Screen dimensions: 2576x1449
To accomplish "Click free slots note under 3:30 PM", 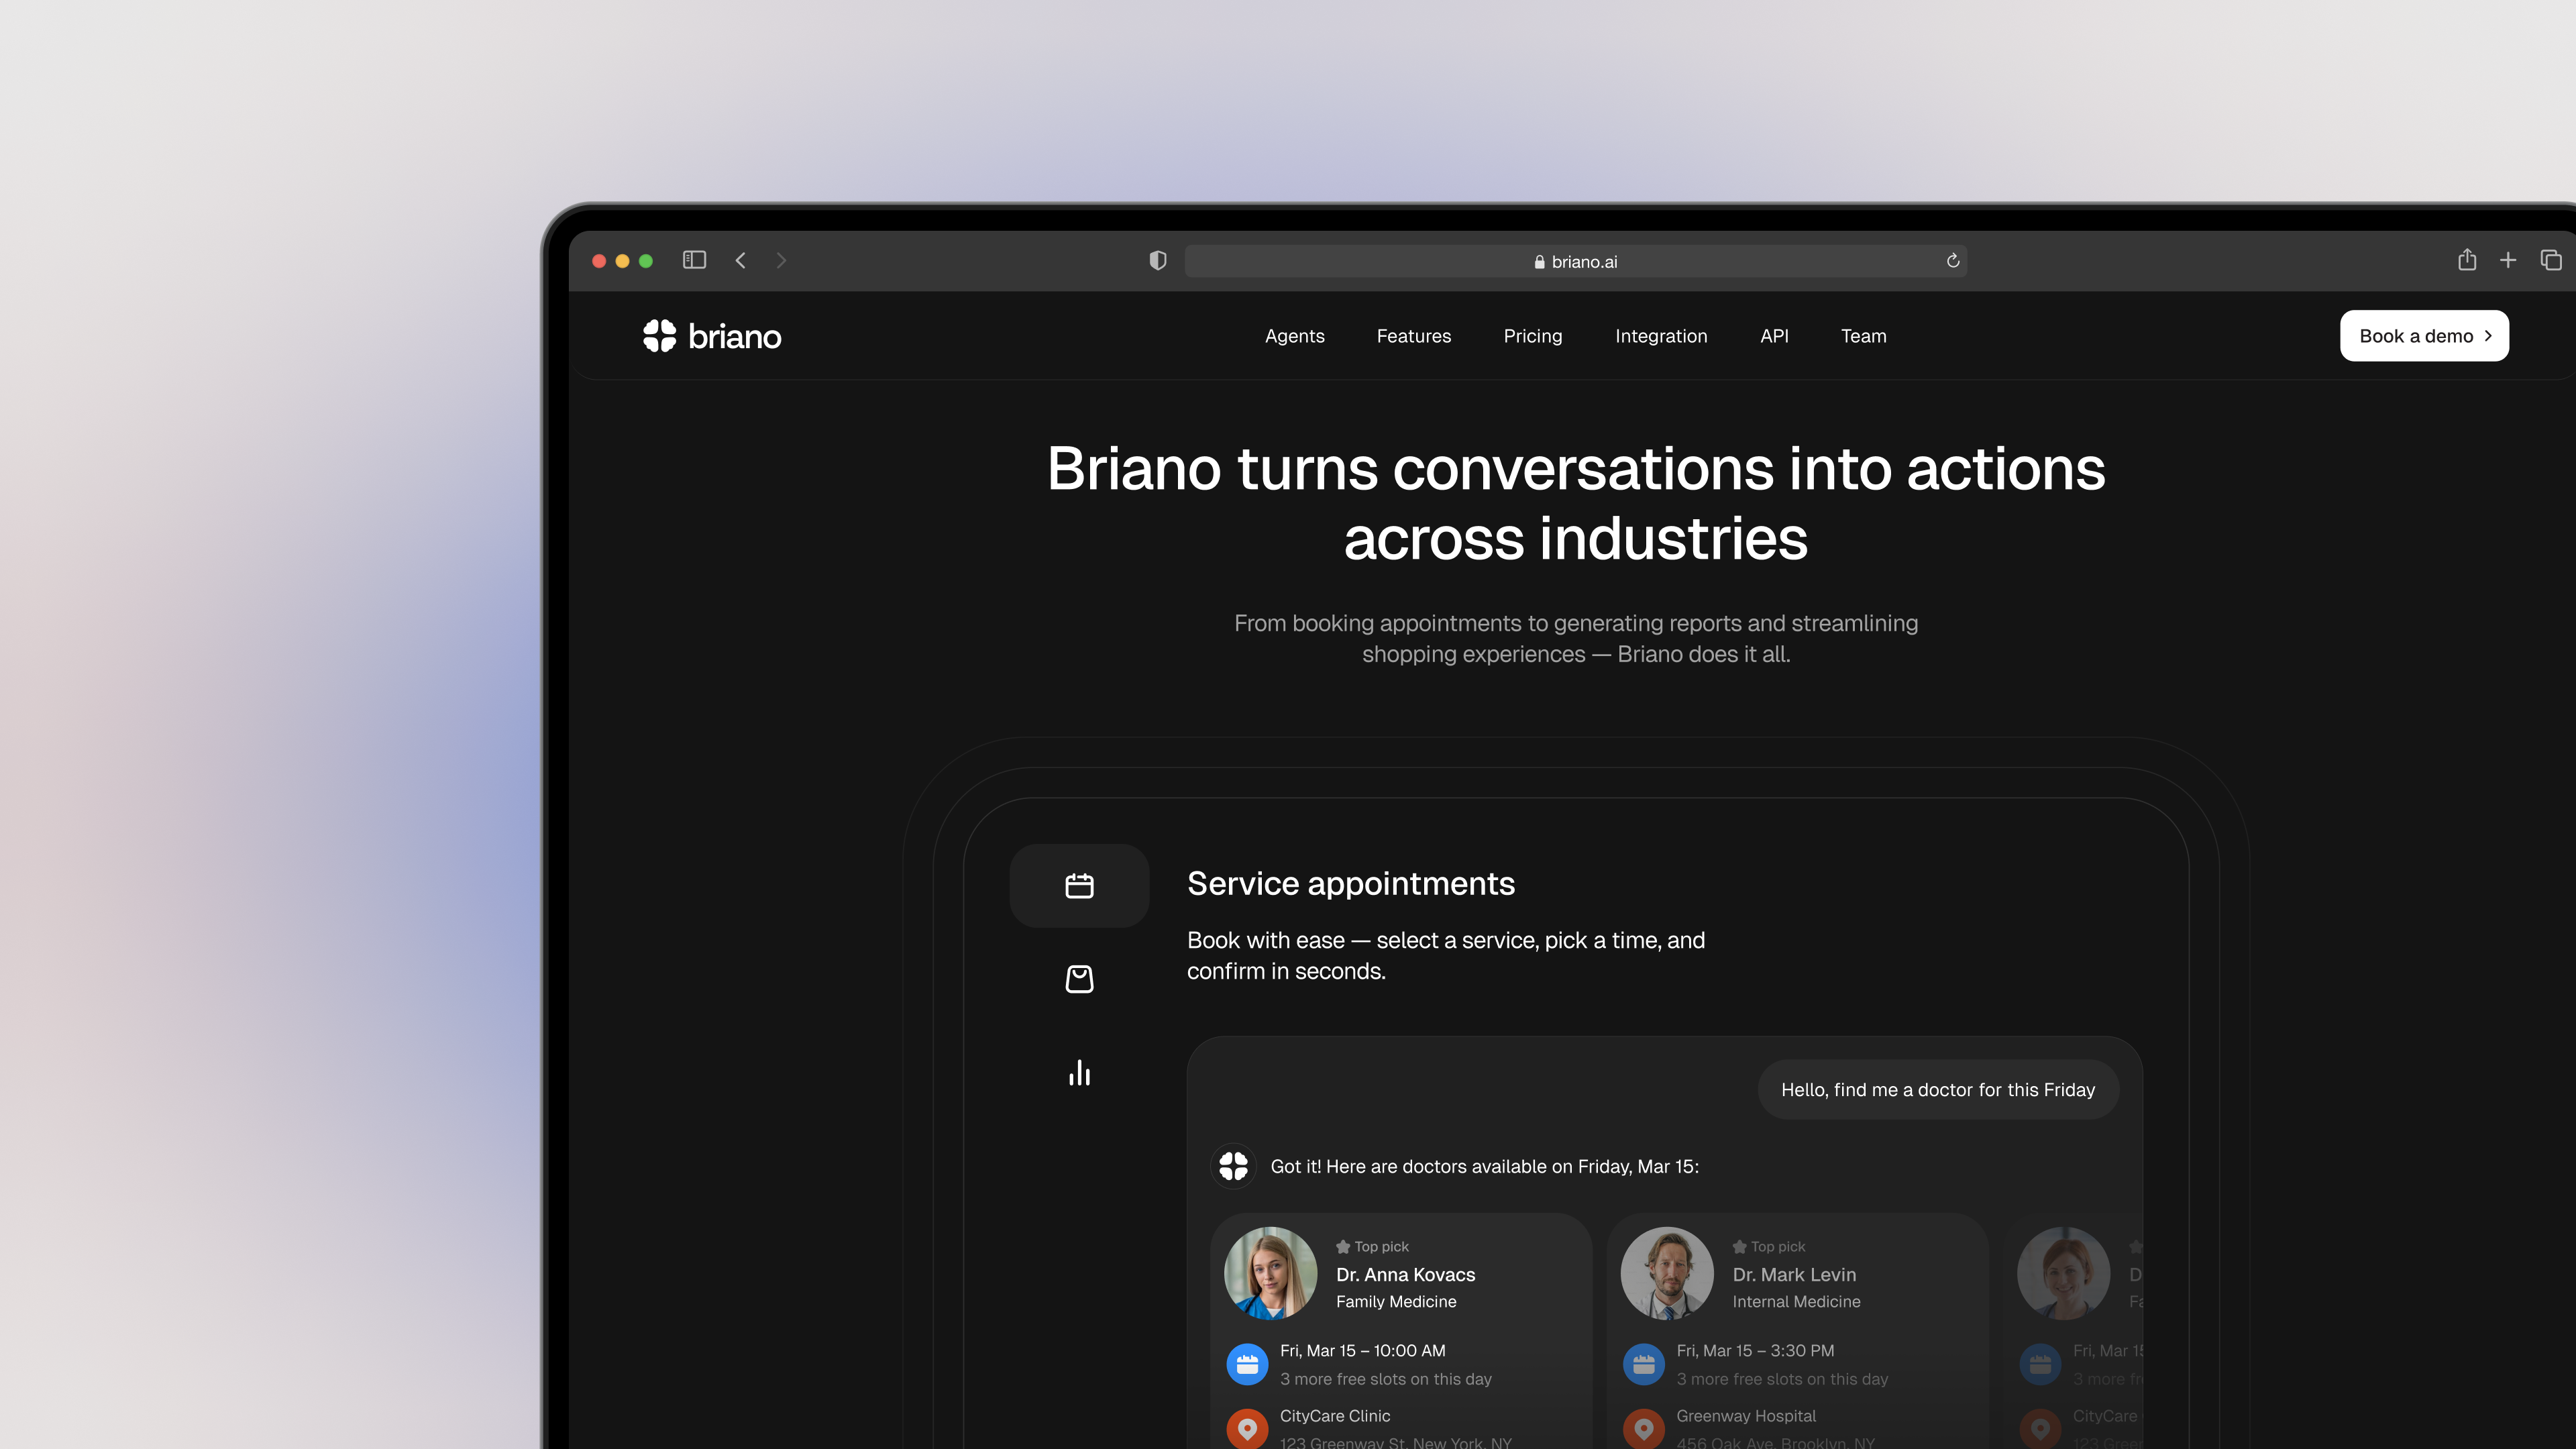I will click(1782, 1379).
